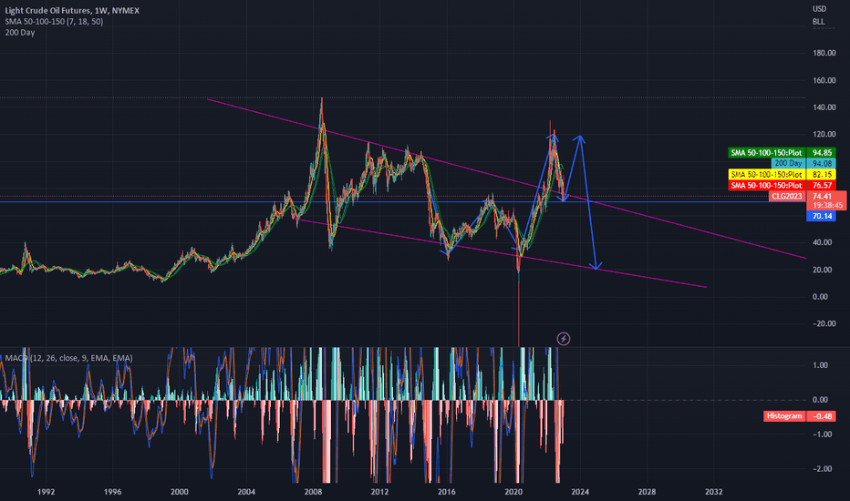Open the MACD (12, 26, close, 9) indicator legend
This screenshot has height=501, width=850.
pyautogui.click(x=68, y=358)
